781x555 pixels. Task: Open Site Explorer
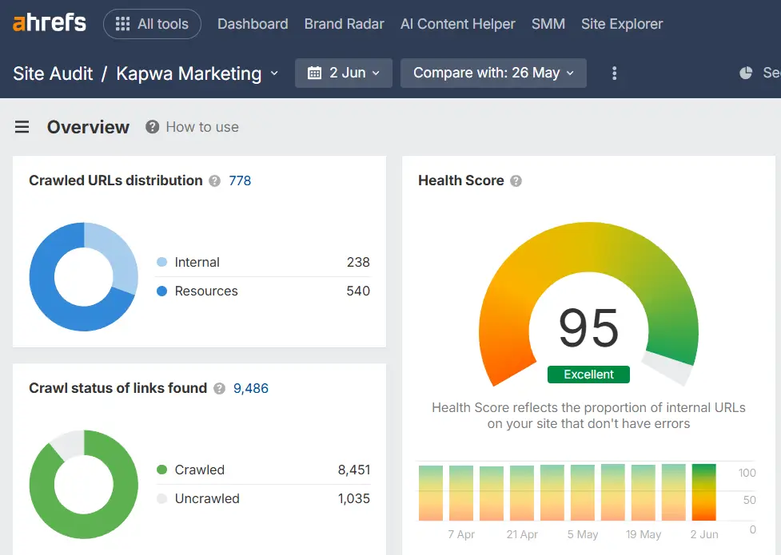point(622,24)
